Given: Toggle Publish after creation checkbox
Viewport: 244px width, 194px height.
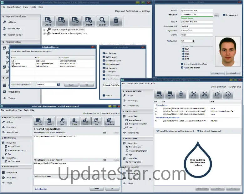Looking at the screenshot, I should 182,68.
